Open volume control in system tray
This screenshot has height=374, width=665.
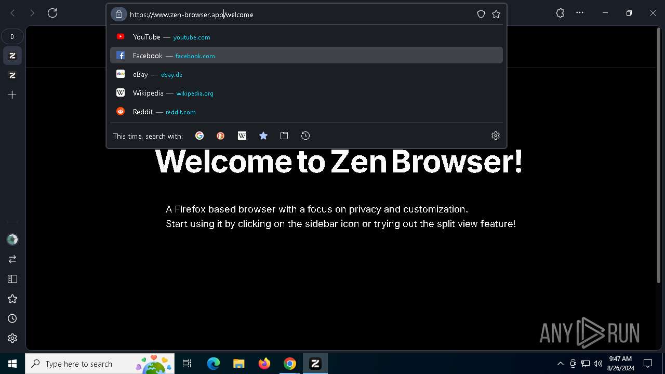(598, 364)
